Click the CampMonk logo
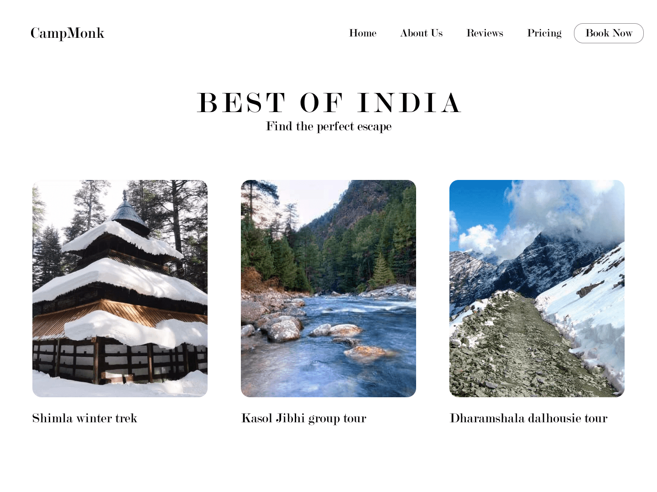The image size is (657, 492). 68,33
